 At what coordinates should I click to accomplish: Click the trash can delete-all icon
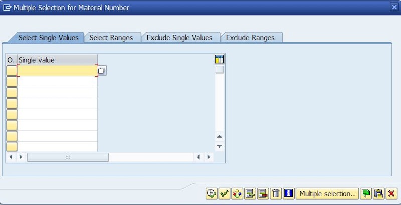tap(276, 193)
